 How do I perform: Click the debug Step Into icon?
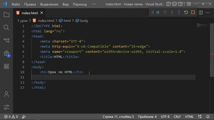pos(172,13)
